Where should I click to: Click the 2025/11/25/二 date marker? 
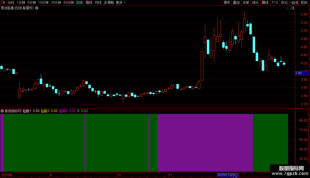pos(228,175)
